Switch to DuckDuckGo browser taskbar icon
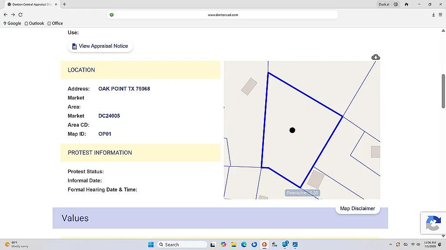This screenshot has width=446, height=250. 264,245
